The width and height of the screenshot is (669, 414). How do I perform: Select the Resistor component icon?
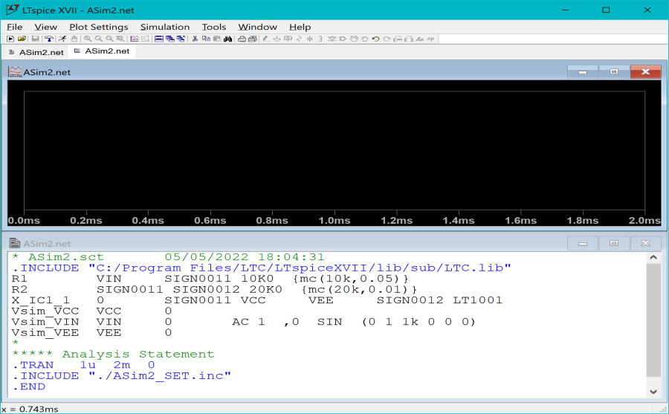299,39
